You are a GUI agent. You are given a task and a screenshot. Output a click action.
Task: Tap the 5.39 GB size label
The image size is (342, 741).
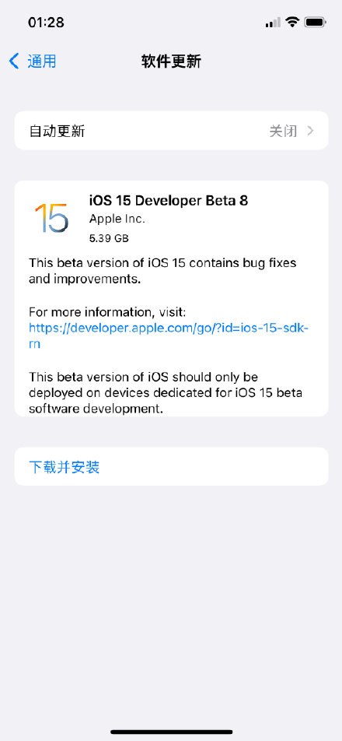tap(109, 239)
